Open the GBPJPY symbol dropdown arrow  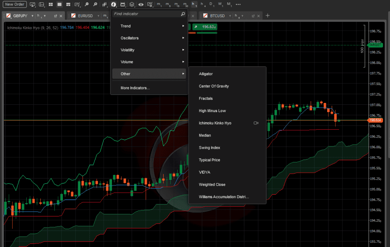coord(32,16)
